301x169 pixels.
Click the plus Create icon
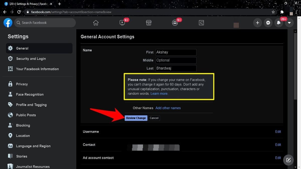257,23
